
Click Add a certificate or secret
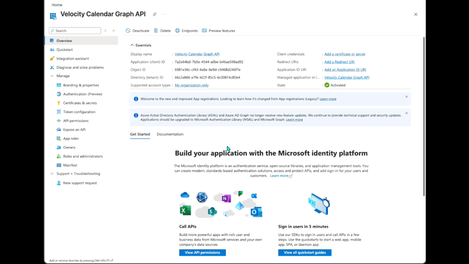click(x=345, y=54)
